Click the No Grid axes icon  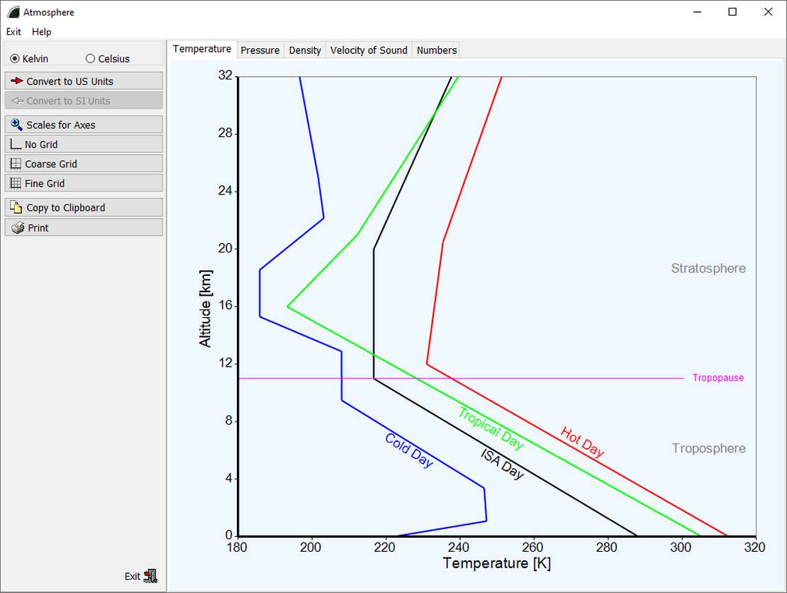pos(16,144)
